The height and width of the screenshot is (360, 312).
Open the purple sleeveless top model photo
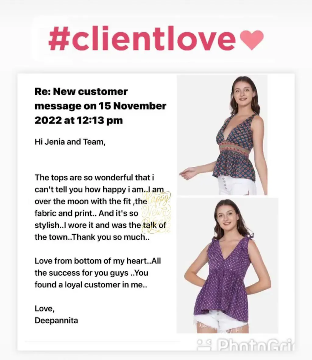227,266
